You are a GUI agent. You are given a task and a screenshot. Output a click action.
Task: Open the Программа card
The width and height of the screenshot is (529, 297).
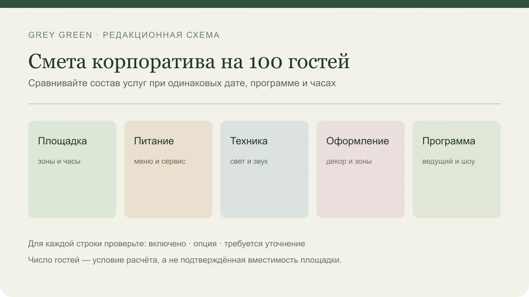click(x=457, y=169)
